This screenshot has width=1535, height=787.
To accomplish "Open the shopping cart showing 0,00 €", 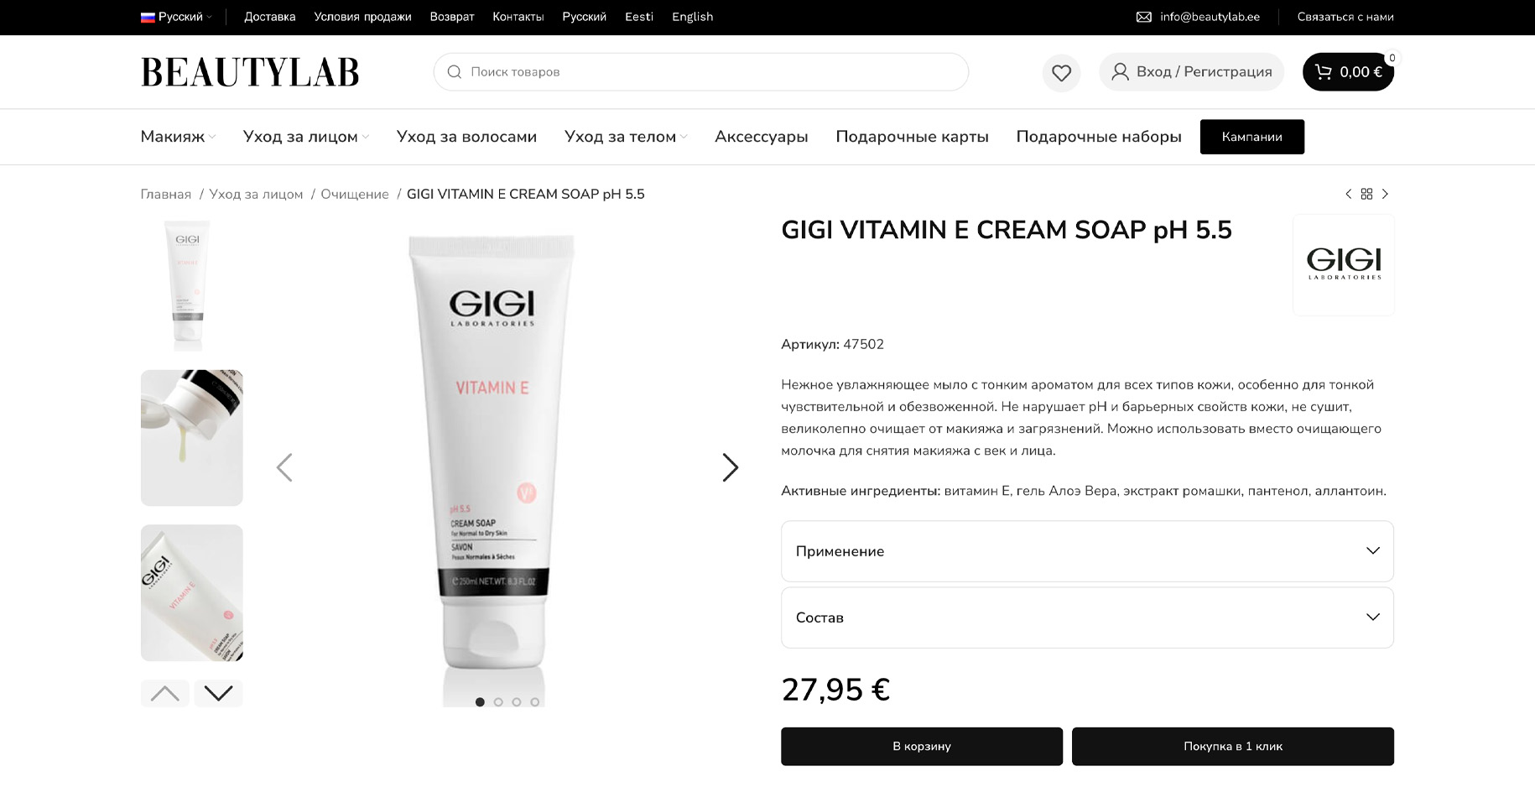I will coord(1348,72).
